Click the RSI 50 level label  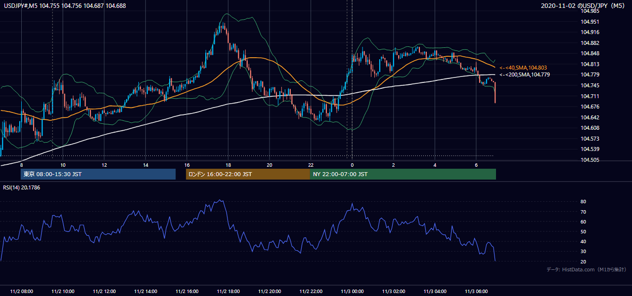[x=583, y=231]
